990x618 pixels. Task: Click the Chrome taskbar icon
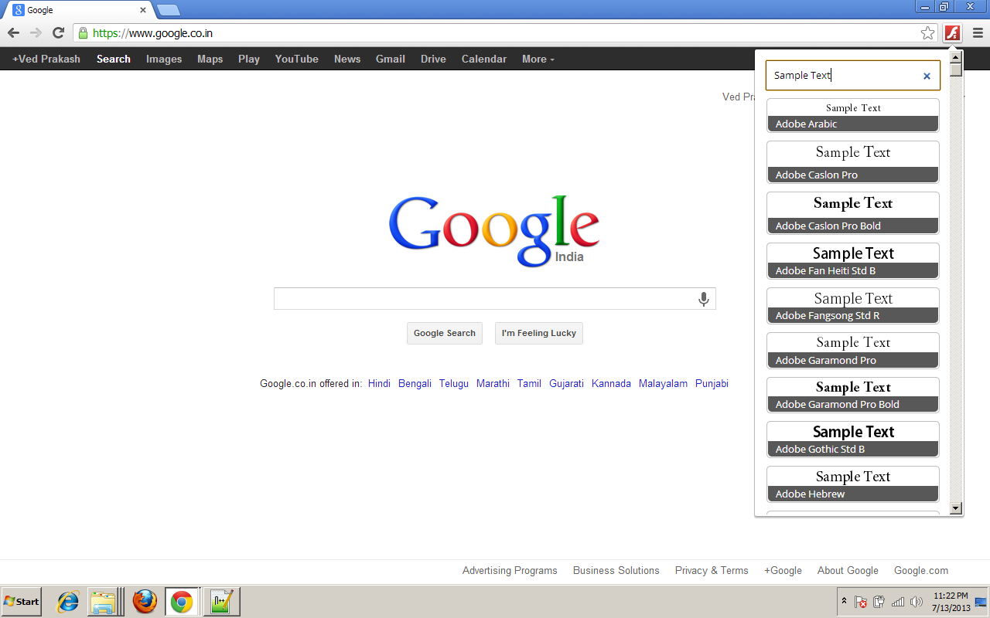point(182,601)
